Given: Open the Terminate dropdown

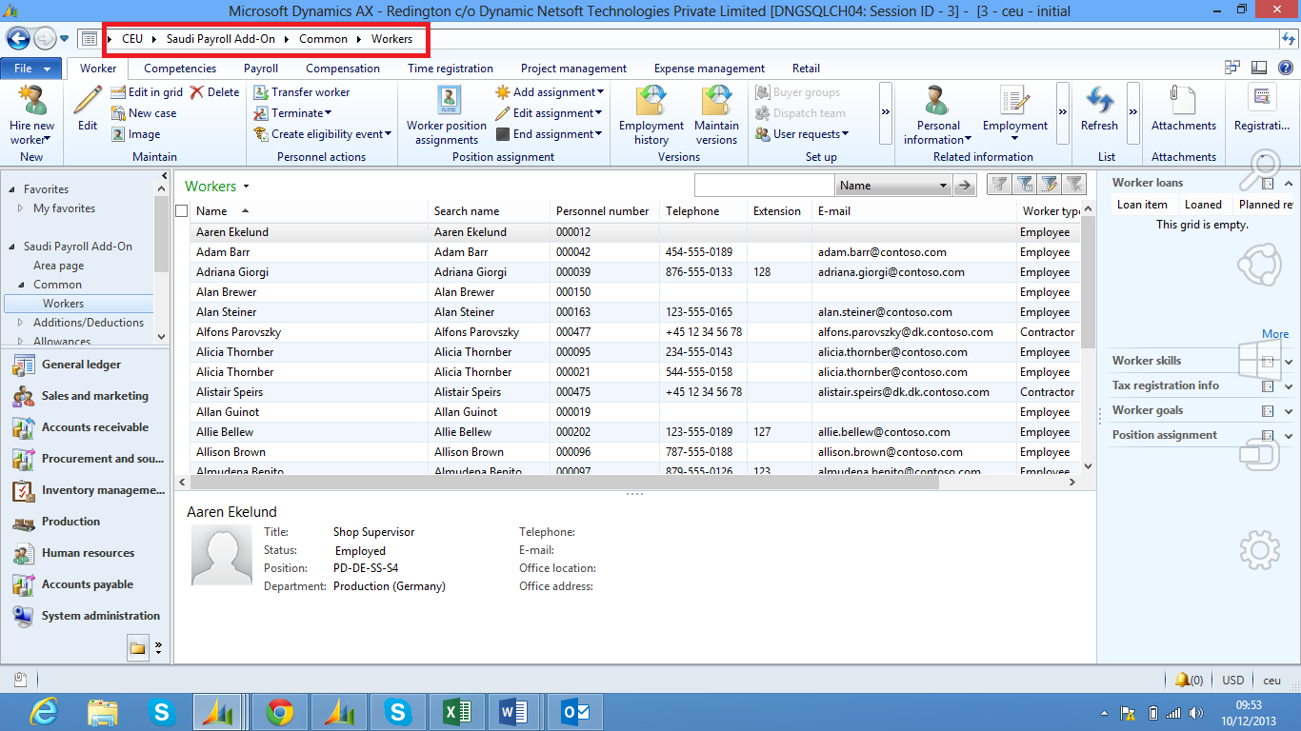Looking at the screenshot, I should point(292,113).
